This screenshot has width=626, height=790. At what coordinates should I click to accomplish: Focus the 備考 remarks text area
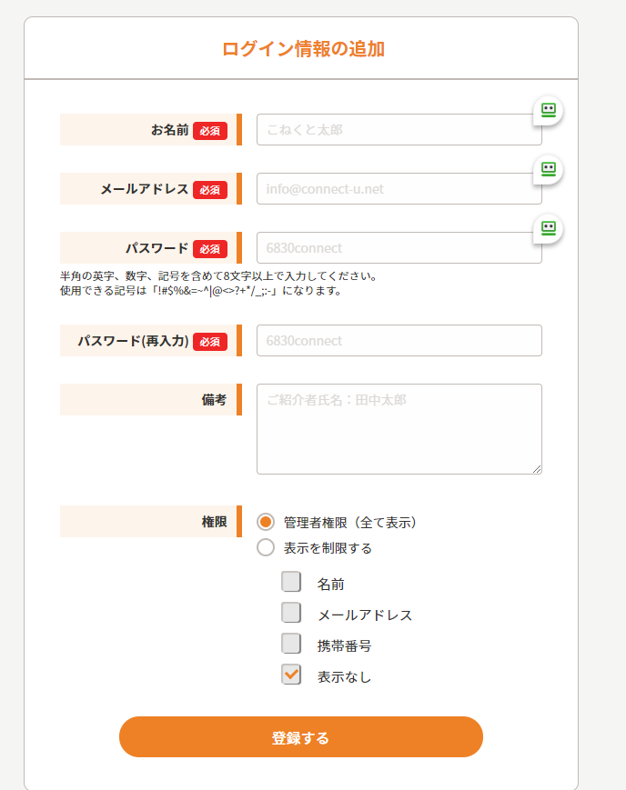[x=399, y=428]
